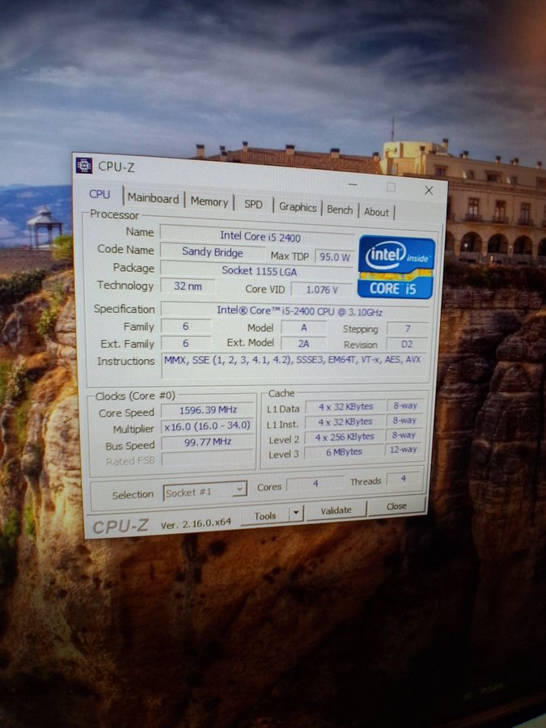Viewport: 546px width, 728px height.
Task: Click the Instructions list field
Action: pyautogui.click(x=291, y=360)
